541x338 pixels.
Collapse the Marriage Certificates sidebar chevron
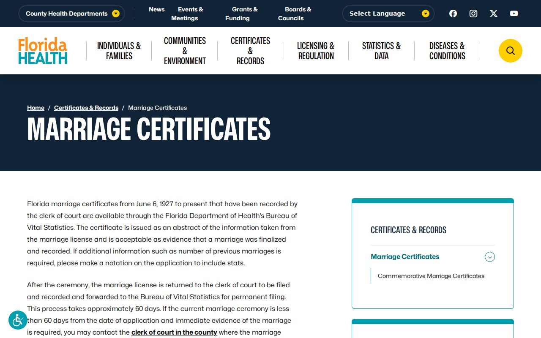[490, 257]
